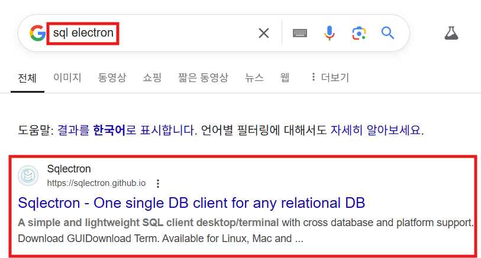Go to the 뉴스 tab
This screenshot has height=258, width=481.
coord(254,77)
